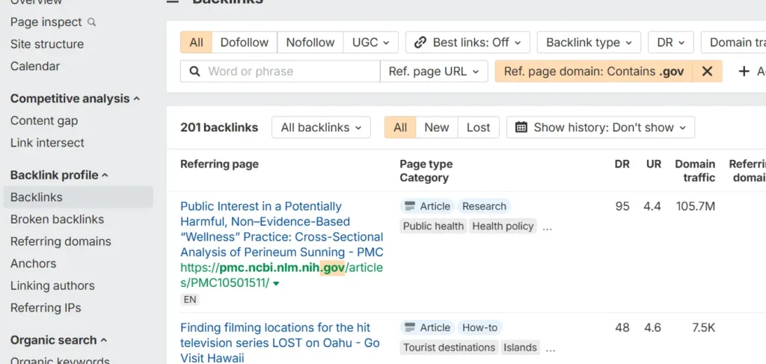Open Referring domains in sidebar
Image resolution: width=766 pixels, height=364 pixels.
tap(61, 241)
